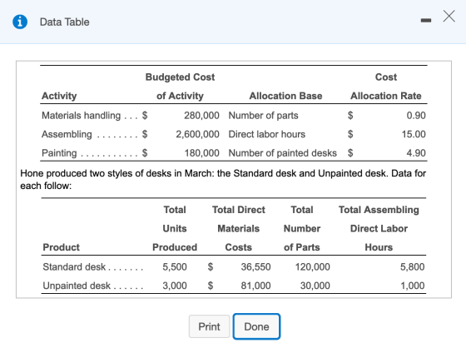Select the Total Direct header text
The width and height of the screenshot is (466, 348).
[x=238, y=210]
